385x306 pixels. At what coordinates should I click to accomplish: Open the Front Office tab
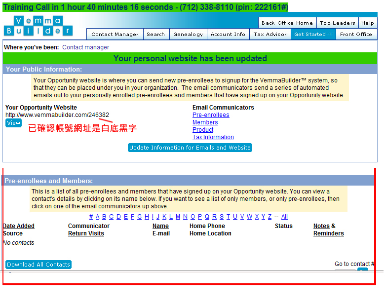(x=356, y=34)
